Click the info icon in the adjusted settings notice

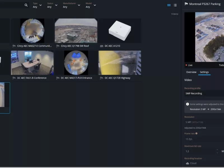187,104
